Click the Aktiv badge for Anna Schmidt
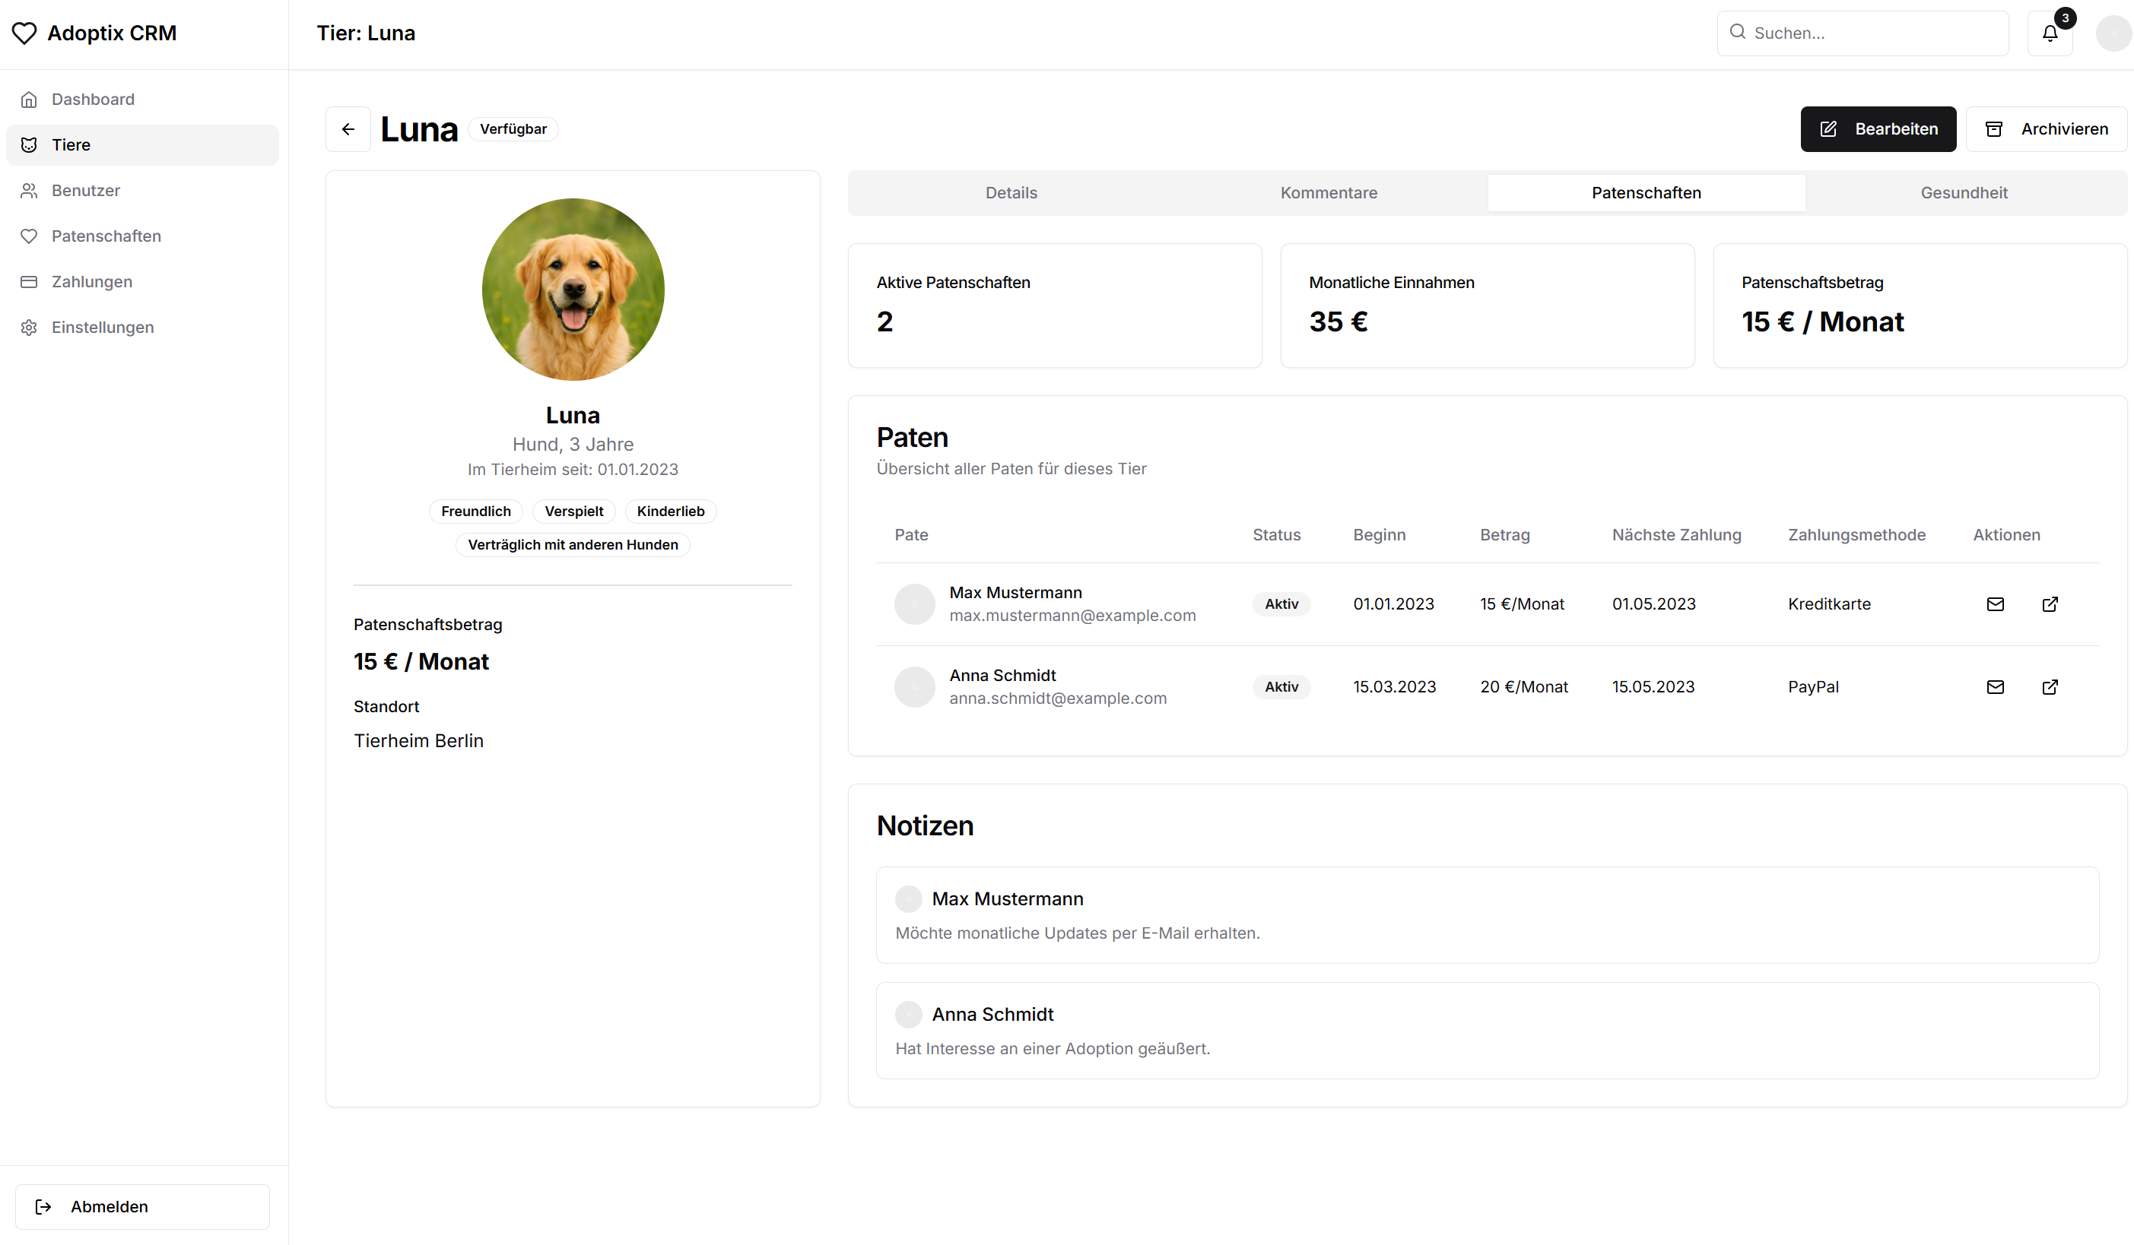 pyautogui.click(x=1281, y=686)
